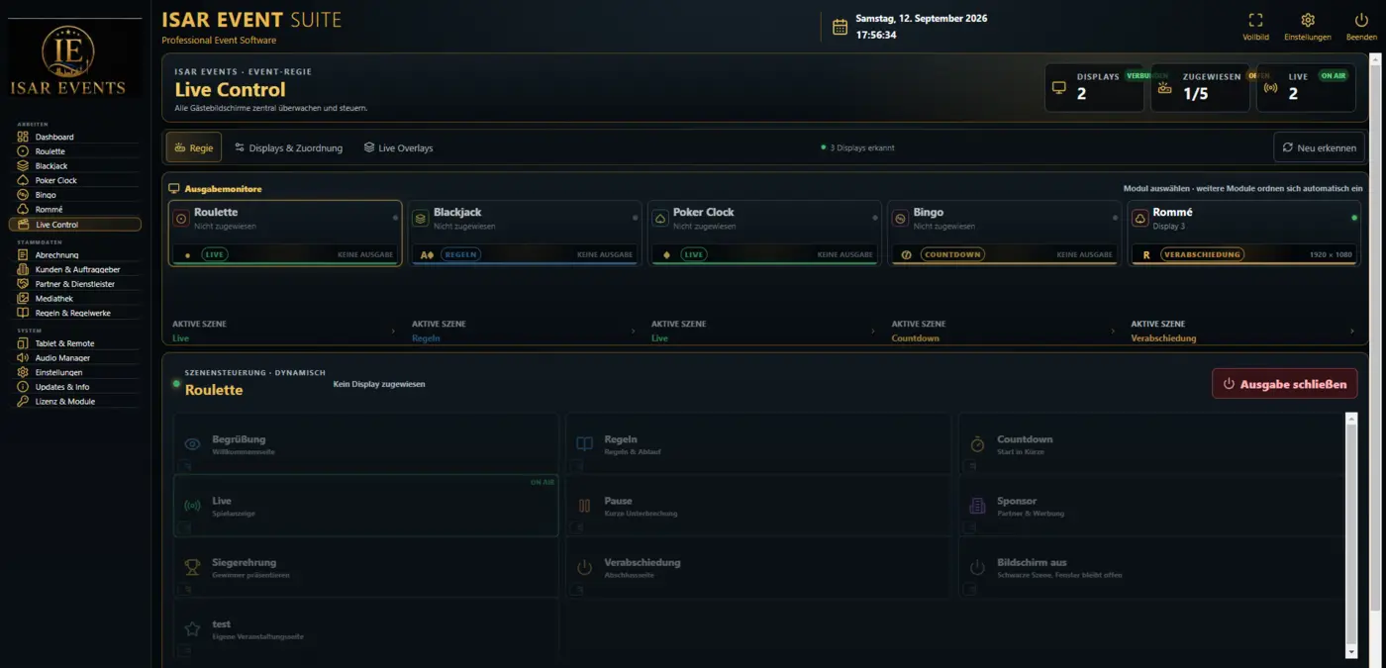
Task: Click the Blackjack stacked-cards icon in sidebar
Action: (x=23, y=166)
